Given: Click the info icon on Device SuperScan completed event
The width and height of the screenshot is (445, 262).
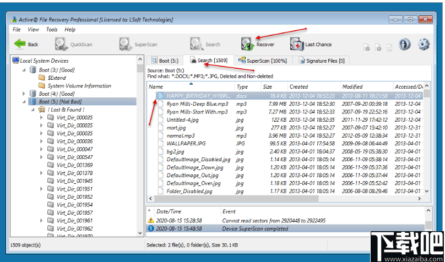Looking at the screenshot, I should 151,228.
